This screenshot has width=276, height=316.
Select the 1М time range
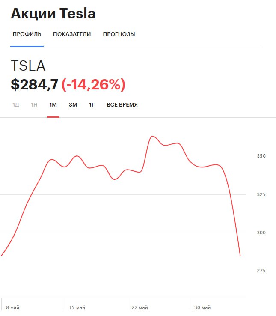click(53, 105)
